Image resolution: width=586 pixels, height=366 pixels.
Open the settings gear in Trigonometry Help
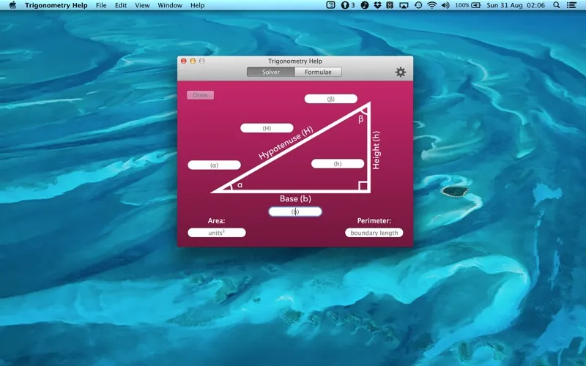coord(400,72)
